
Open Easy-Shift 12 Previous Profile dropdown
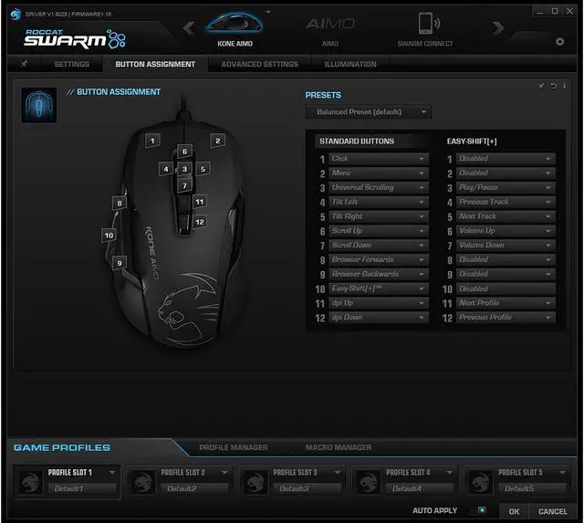[506, 318]
